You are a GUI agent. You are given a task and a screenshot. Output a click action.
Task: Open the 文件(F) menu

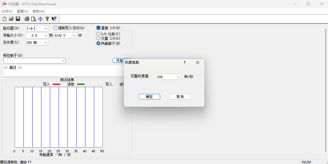(7, 11)
